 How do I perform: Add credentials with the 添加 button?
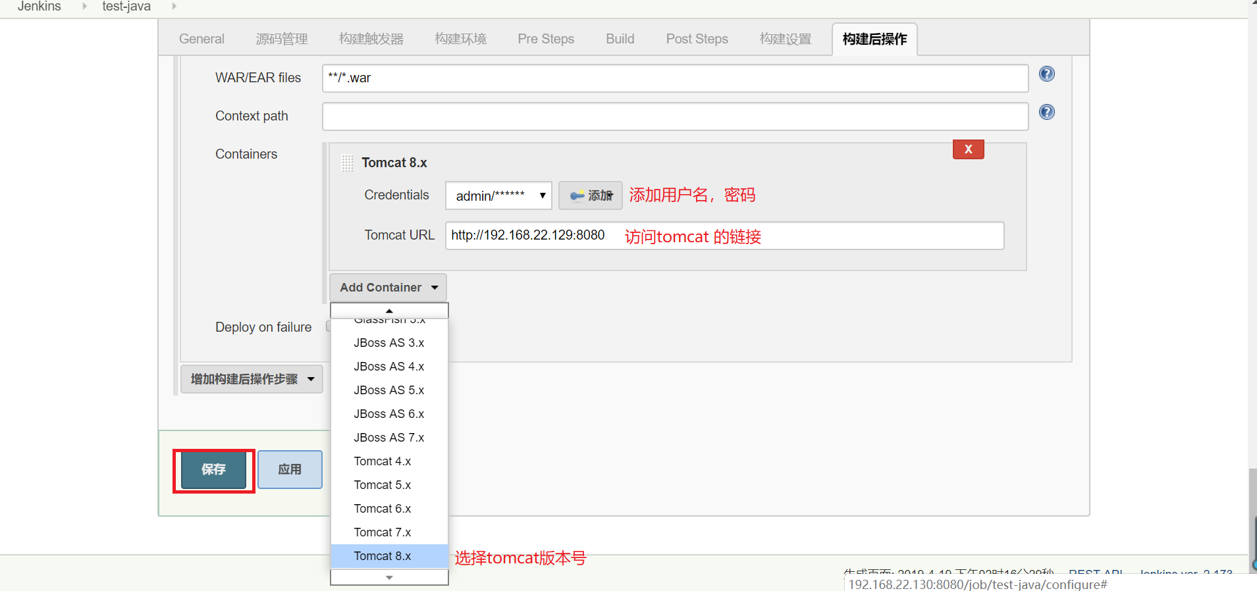point(591,195)
